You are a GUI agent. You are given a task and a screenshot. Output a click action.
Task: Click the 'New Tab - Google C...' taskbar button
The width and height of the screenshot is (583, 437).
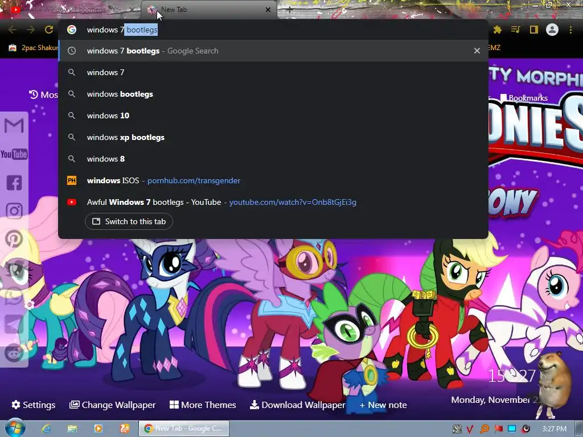(184, 428)
